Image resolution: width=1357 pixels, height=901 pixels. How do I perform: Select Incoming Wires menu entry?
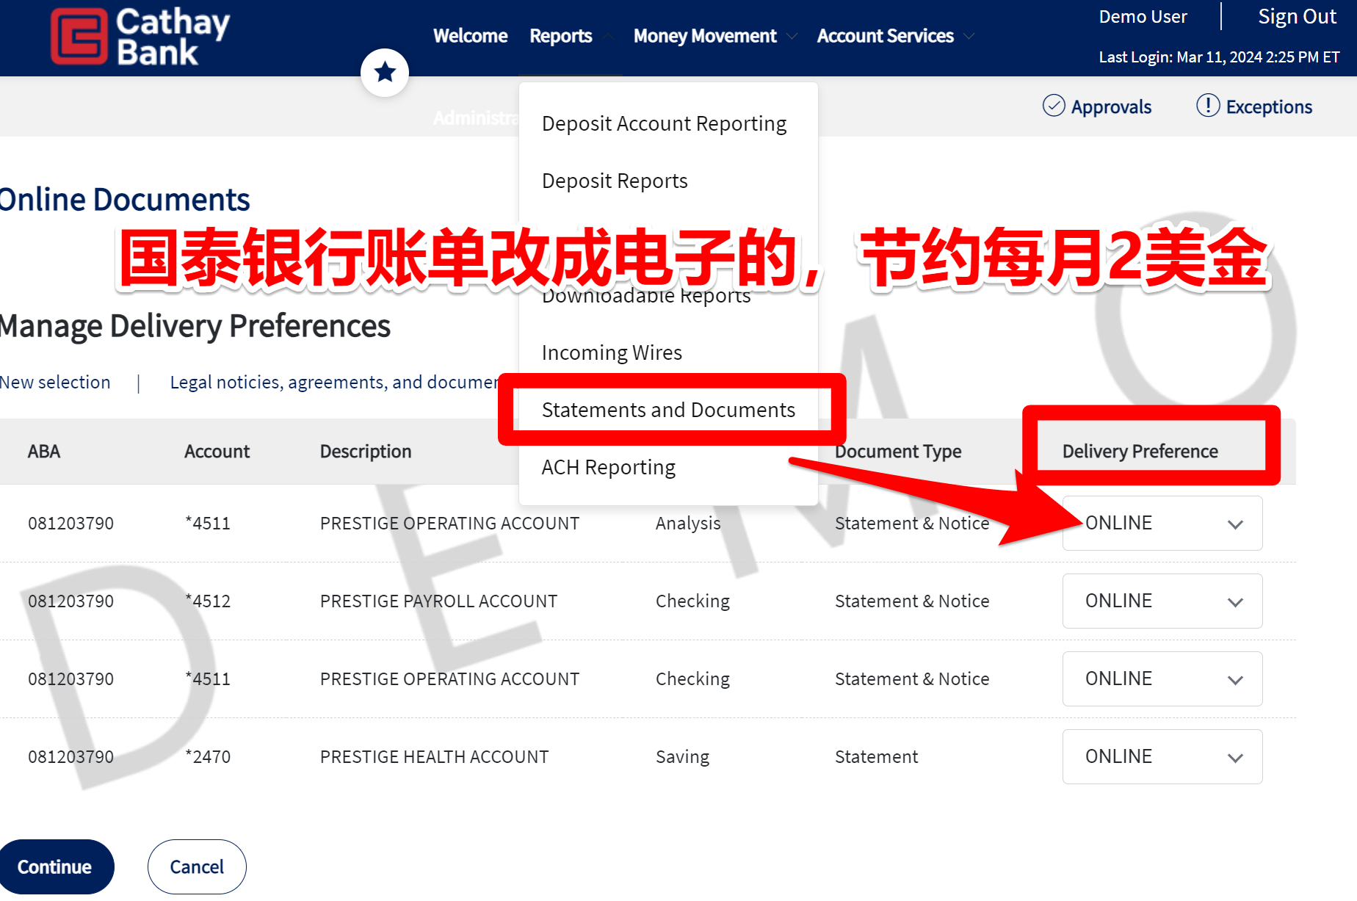pos(612,352)
